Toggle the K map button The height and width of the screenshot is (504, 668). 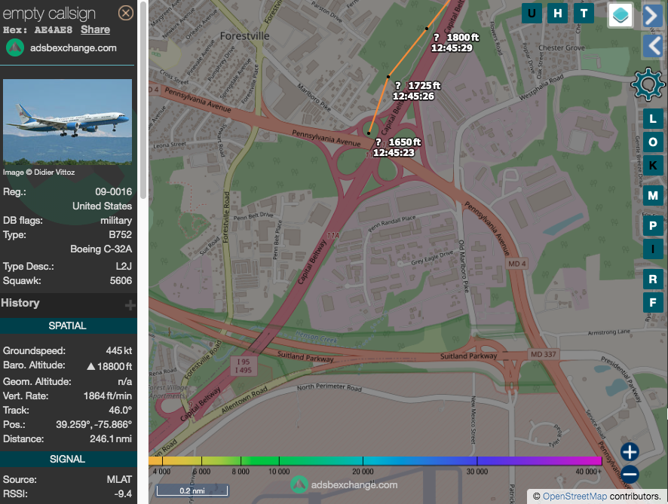pos(653,166)
